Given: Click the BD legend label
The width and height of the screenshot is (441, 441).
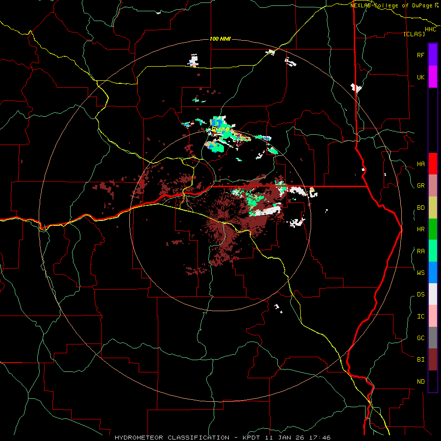Looking at the screenshot, I should [x=420, y=208].
